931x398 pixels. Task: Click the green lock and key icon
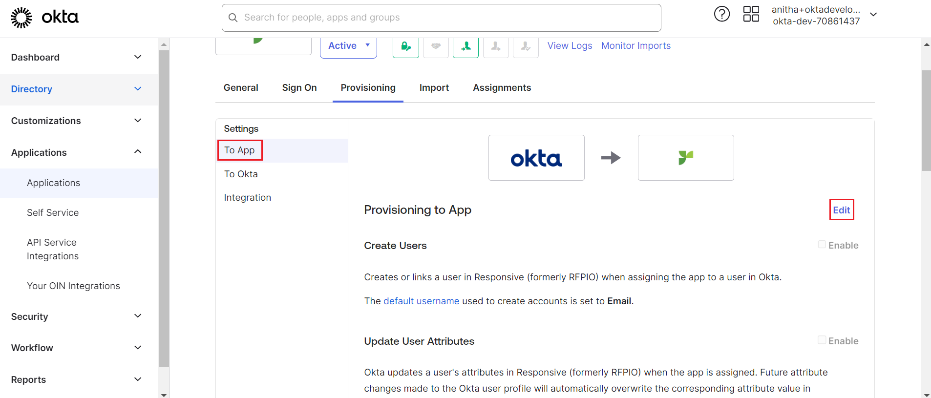(x=406, y=46)
